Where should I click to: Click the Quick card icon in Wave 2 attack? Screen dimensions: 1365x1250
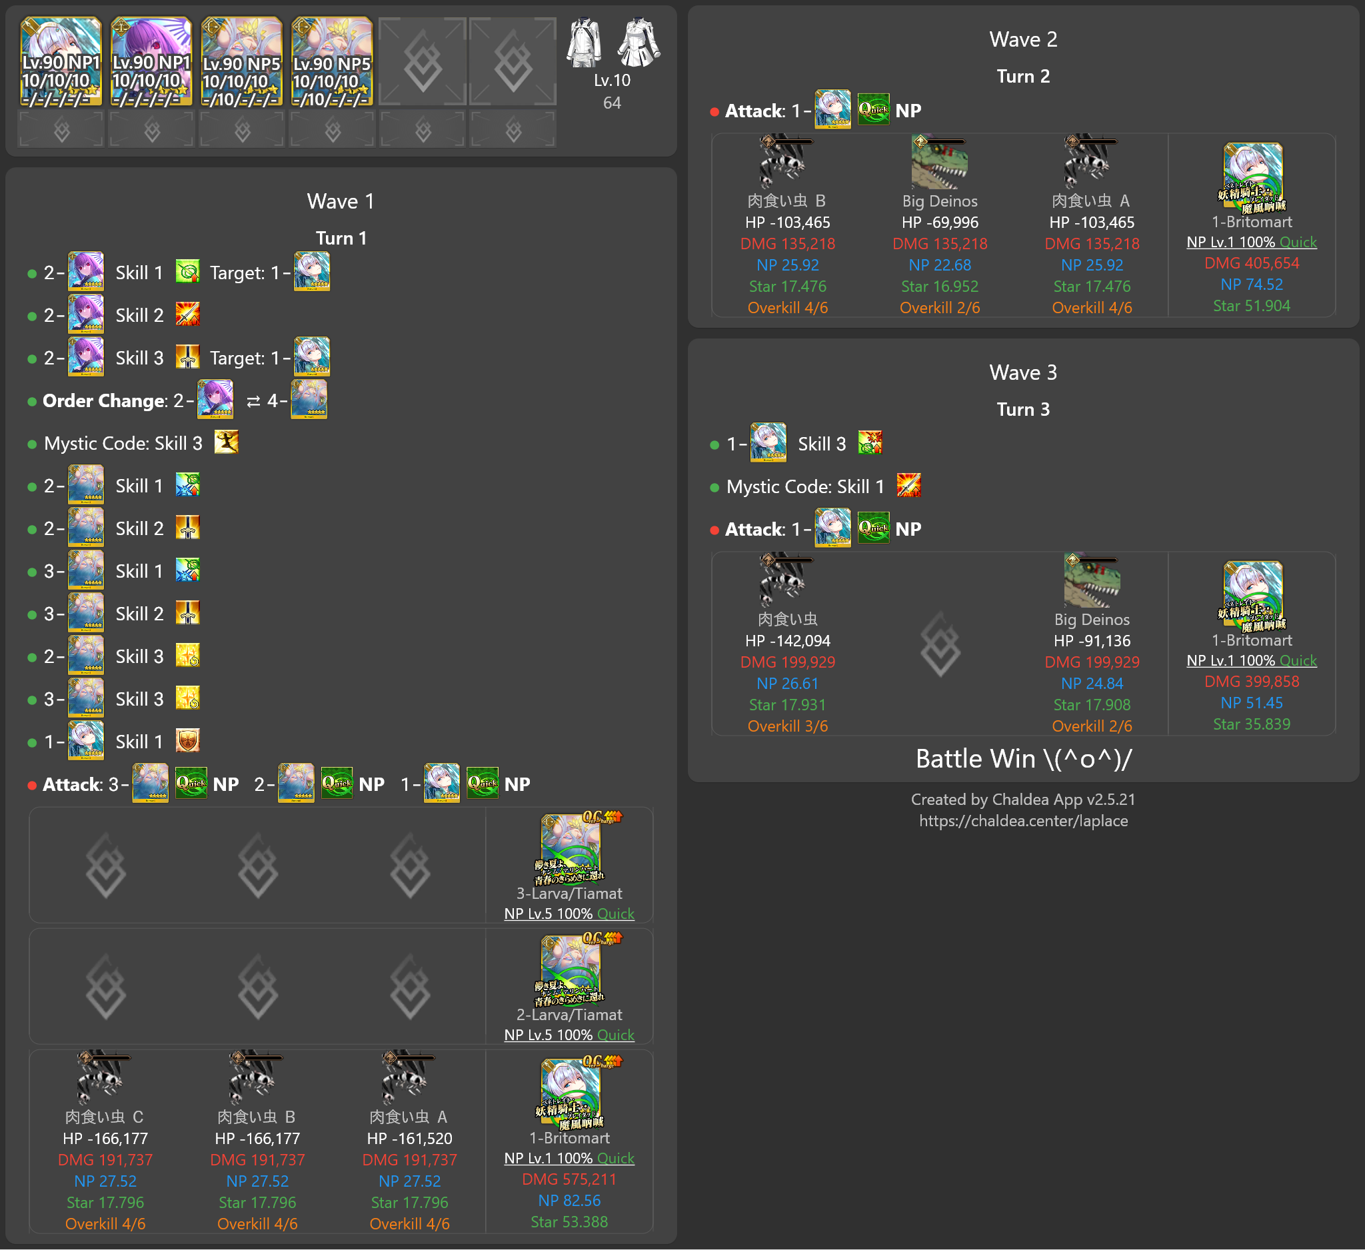pos(872,110)
